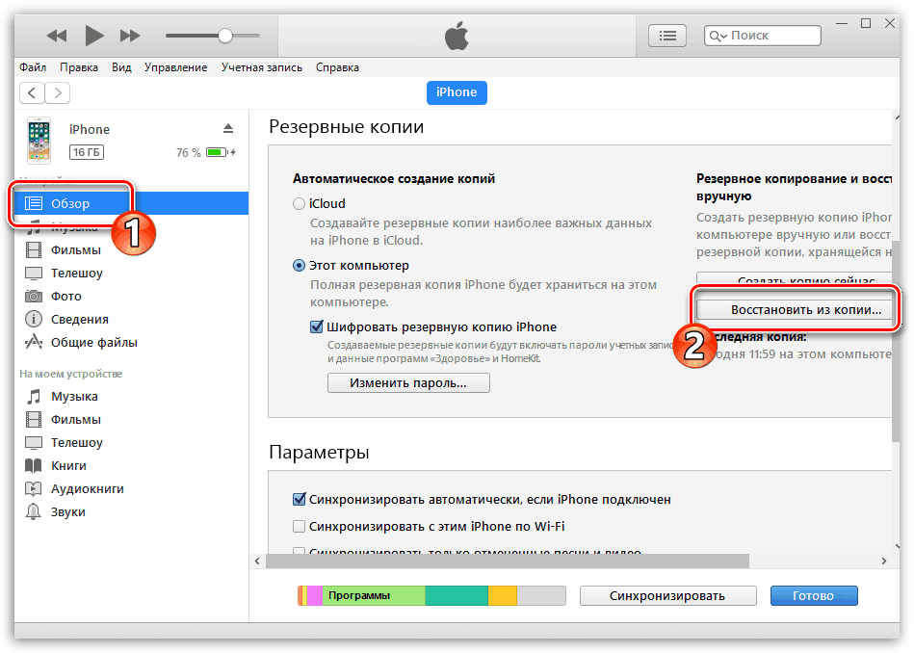This screenshot has height=653, width=914.
Task: Eject the iPhone device
Action: [228, 129]
